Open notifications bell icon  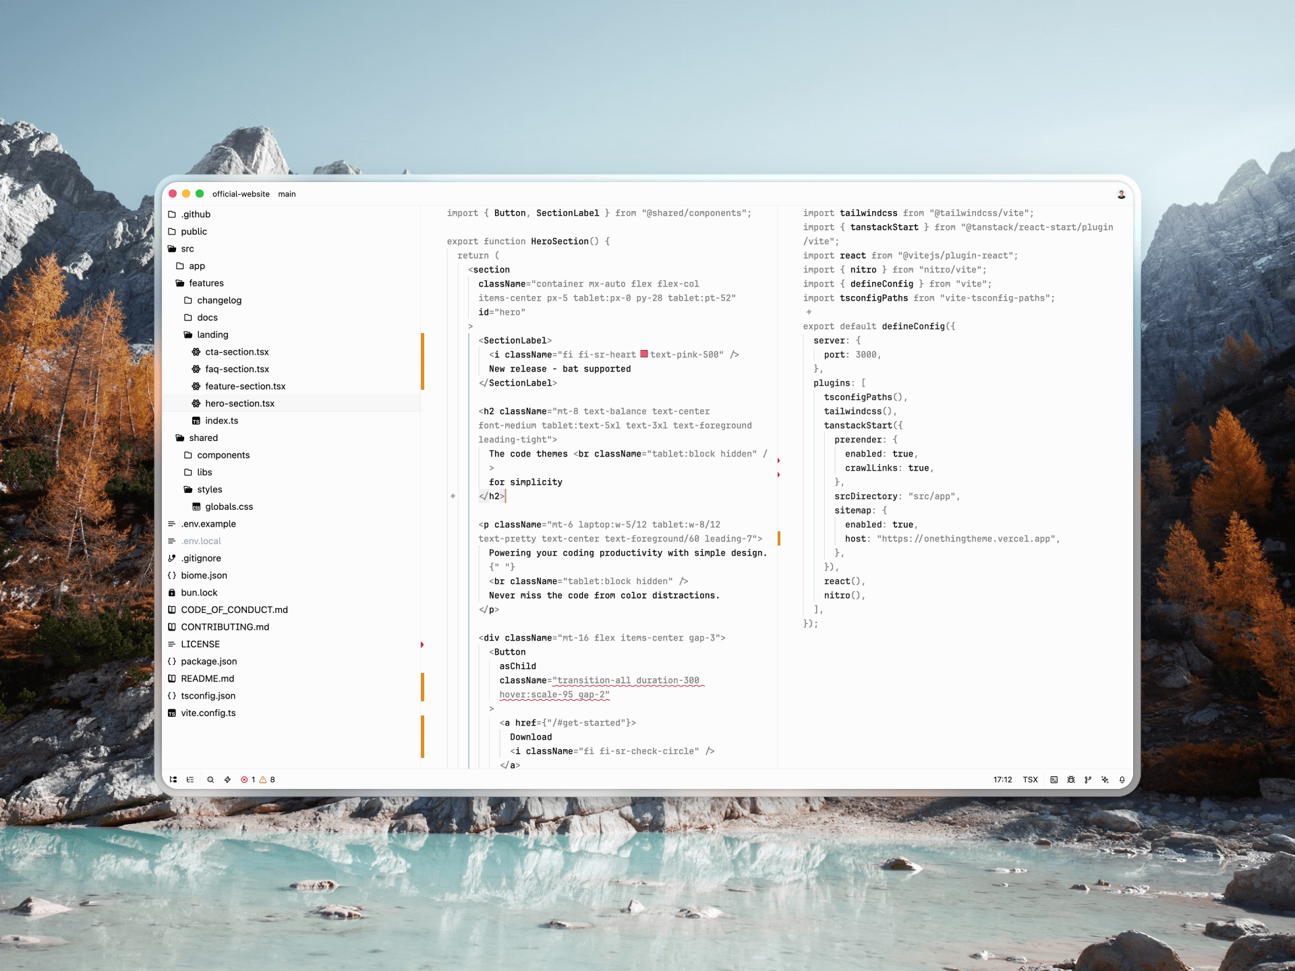1122,779
